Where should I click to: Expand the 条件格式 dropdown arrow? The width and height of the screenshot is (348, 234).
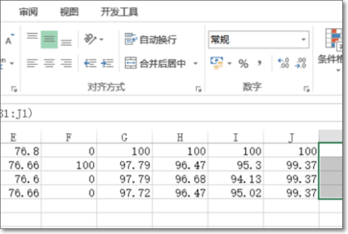(x=338, y=71)
